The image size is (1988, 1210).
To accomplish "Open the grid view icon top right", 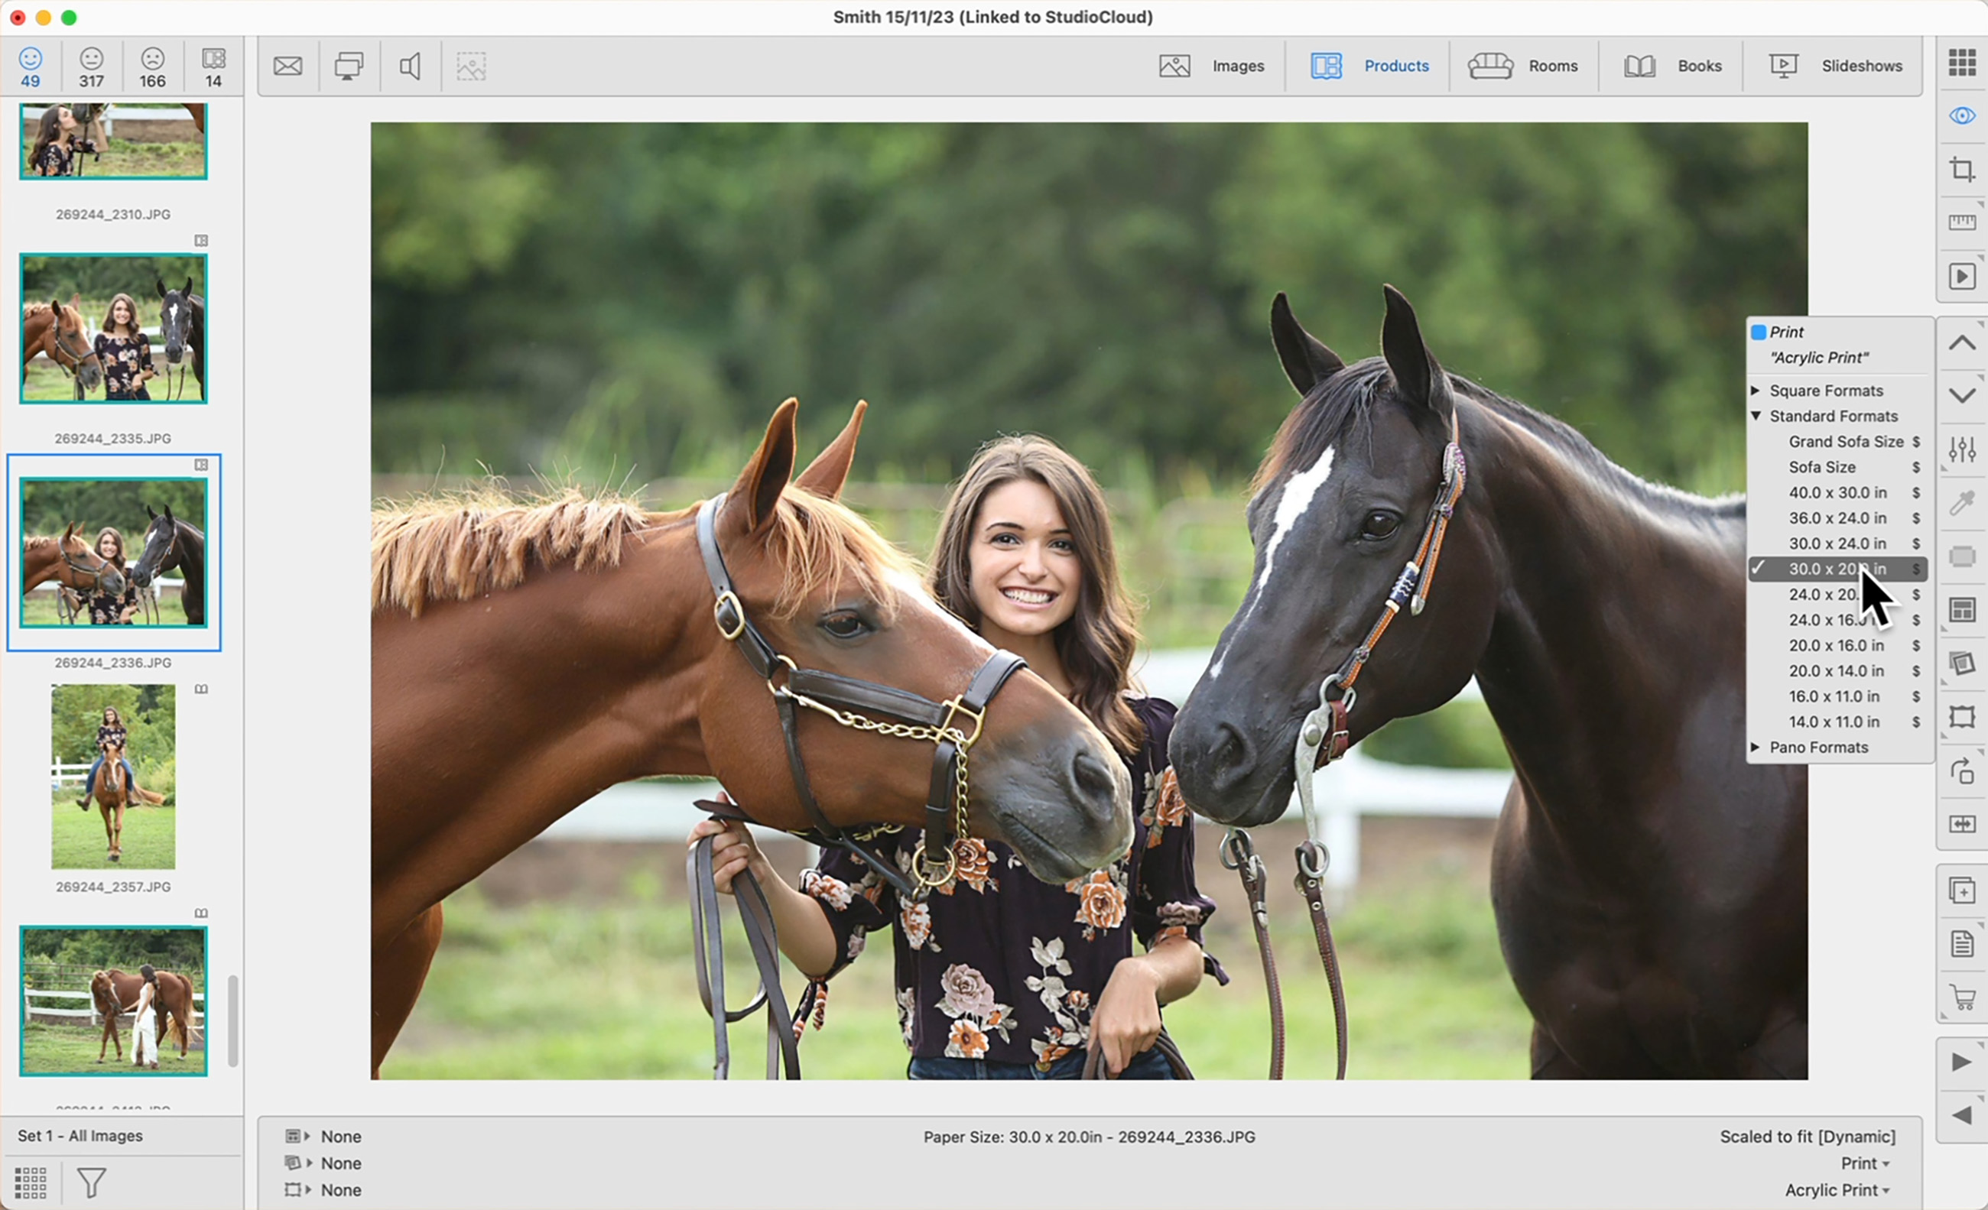I will (x=1961, y=62).
